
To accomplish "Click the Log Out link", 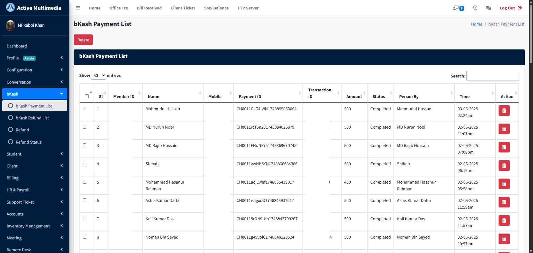I will pos(511,8).
